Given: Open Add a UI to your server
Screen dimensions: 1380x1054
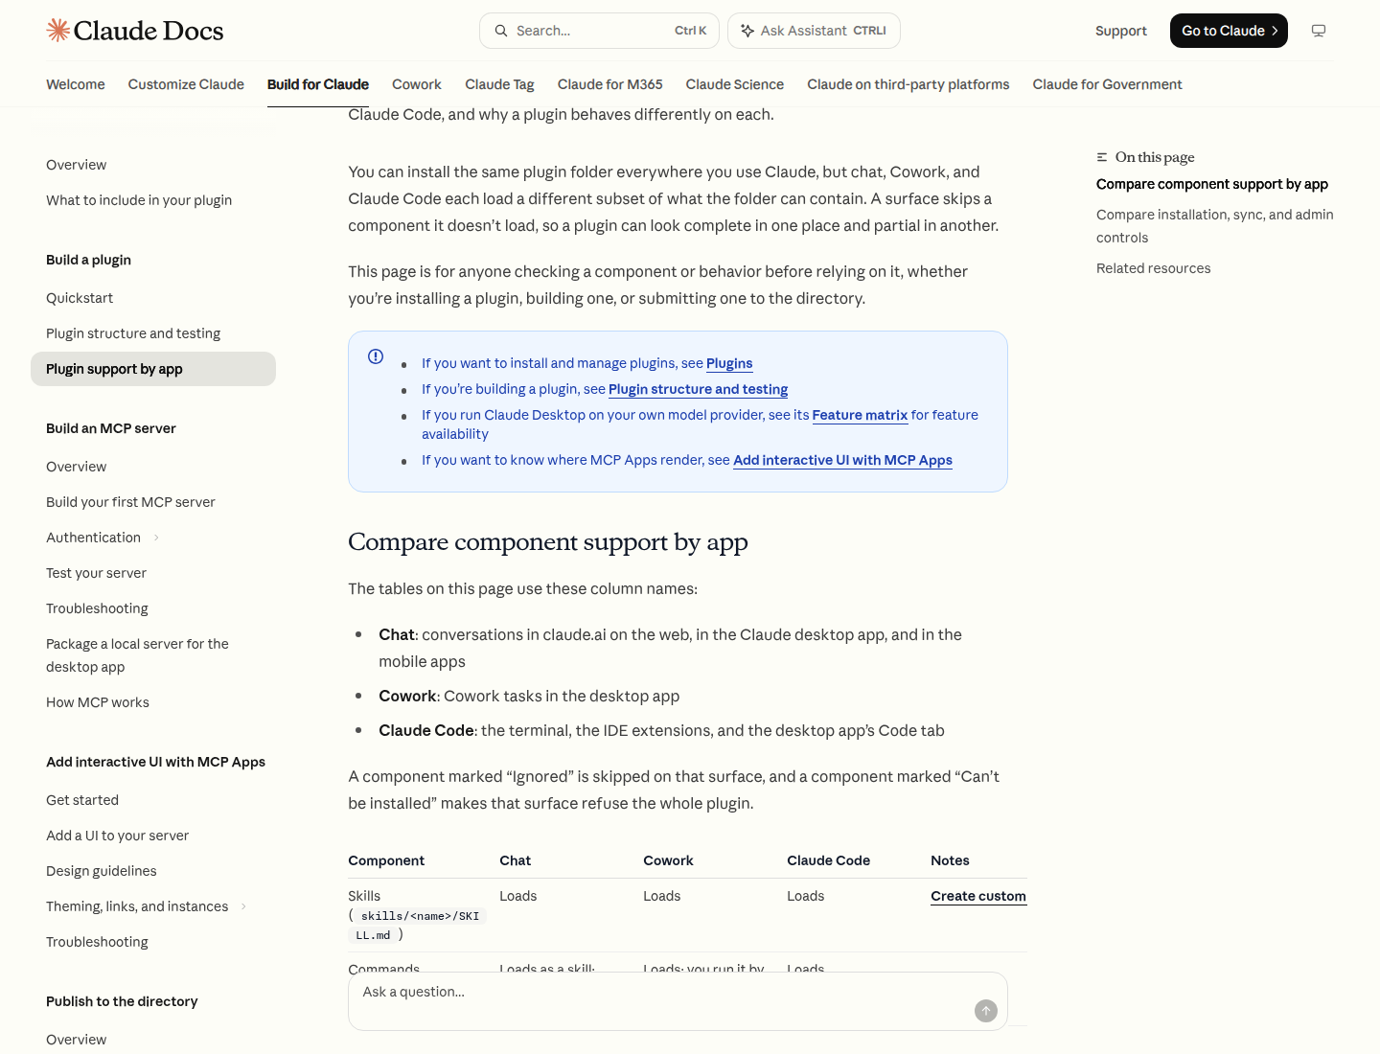Looking at the screenshot, I should pos(117,836).
